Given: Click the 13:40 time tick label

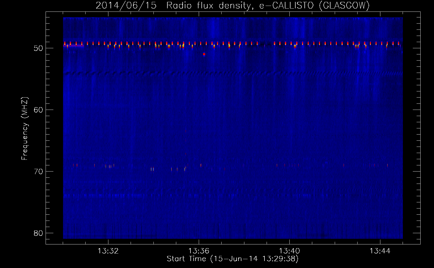Looking at the screenshot, I should (x=289, y=251).
